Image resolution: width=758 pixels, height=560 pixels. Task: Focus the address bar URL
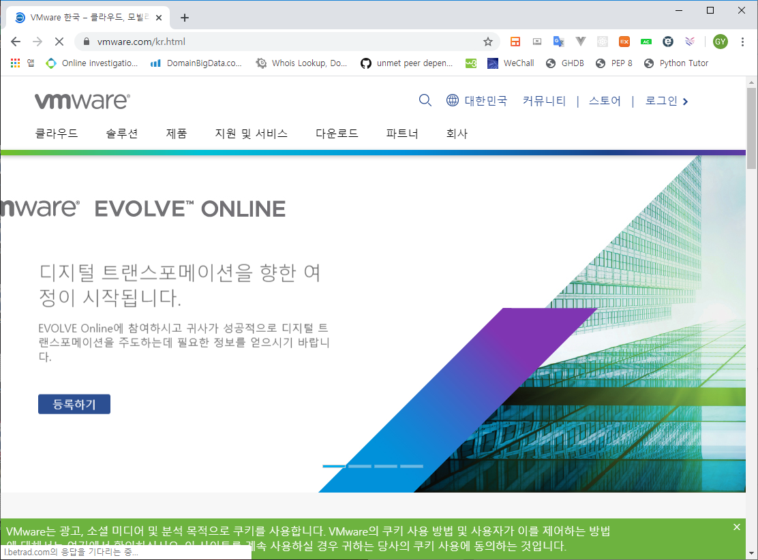tap(141, 42)
